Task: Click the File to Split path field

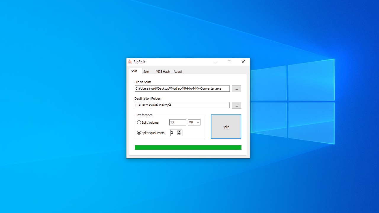Action: coord(182,88)
